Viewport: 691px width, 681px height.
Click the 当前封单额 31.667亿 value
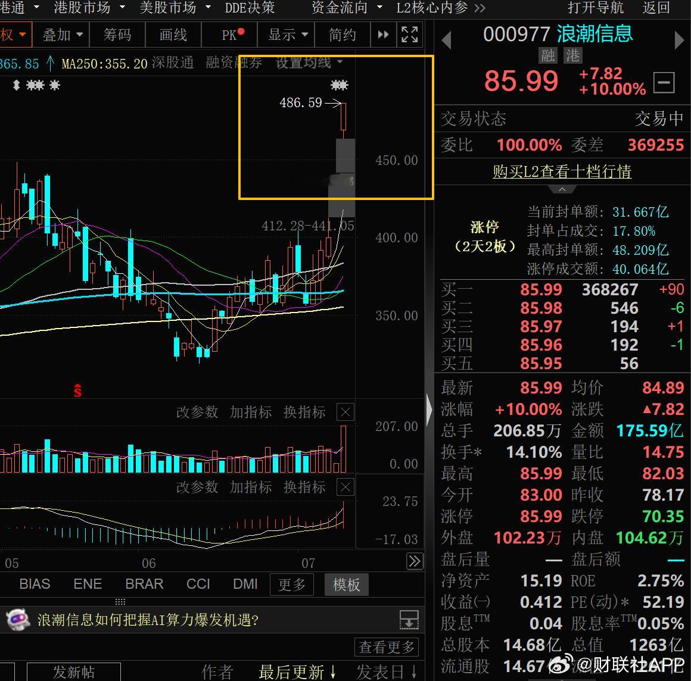[640, 212]
